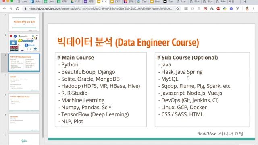Click the blue hexagon extension icon
Screen dimensions: 258x145
[x=231, y=9]
